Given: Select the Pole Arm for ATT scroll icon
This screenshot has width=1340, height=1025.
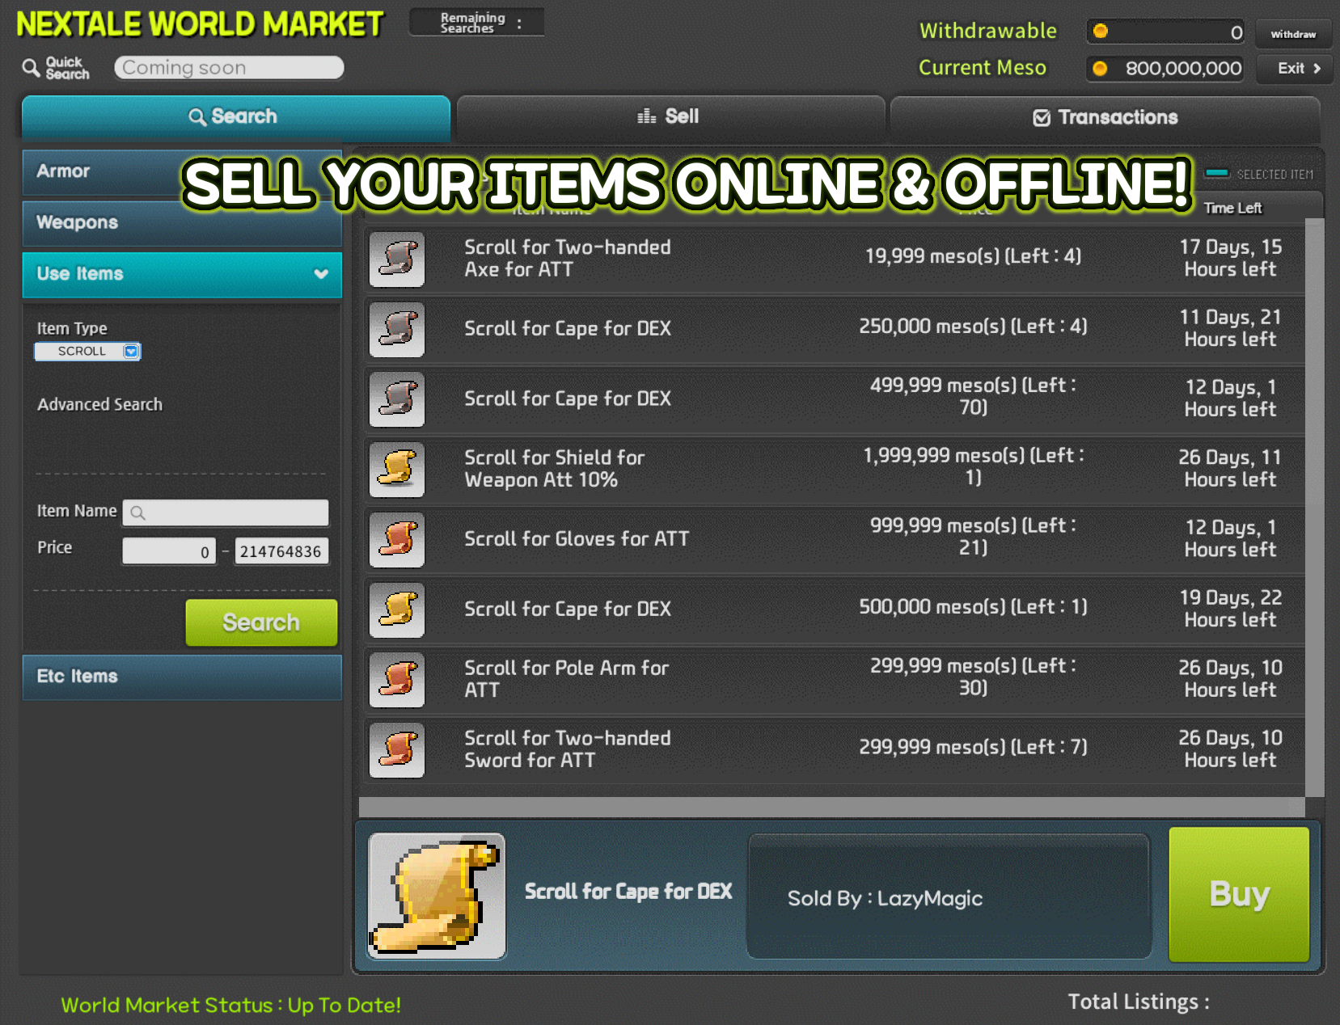Looking at the screenshot, I should click(396, 680).
